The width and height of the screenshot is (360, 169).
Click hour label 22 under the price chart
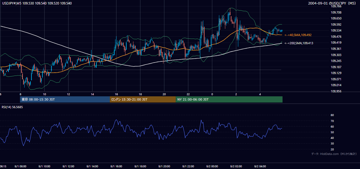tap(188, 94)
